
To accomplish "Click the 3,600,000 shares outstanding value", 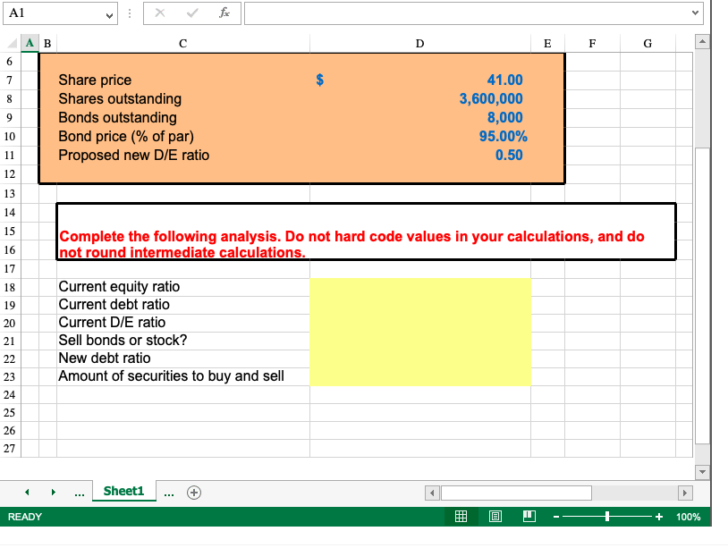I will pyautogui.click(x=491, y=98).
